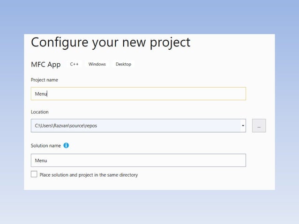Select the Location path combo box text
Screen dimensions: 299x224
136,126
